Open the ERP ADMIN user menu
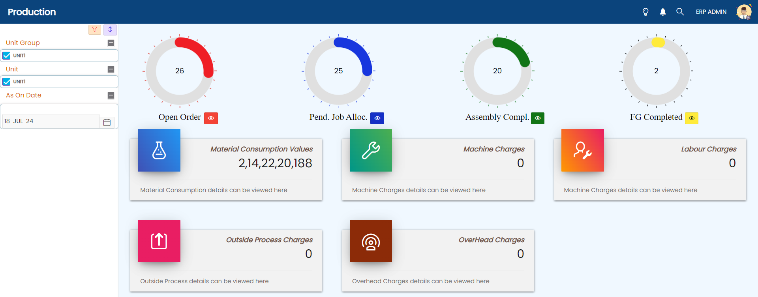 (x=711, y=12)
